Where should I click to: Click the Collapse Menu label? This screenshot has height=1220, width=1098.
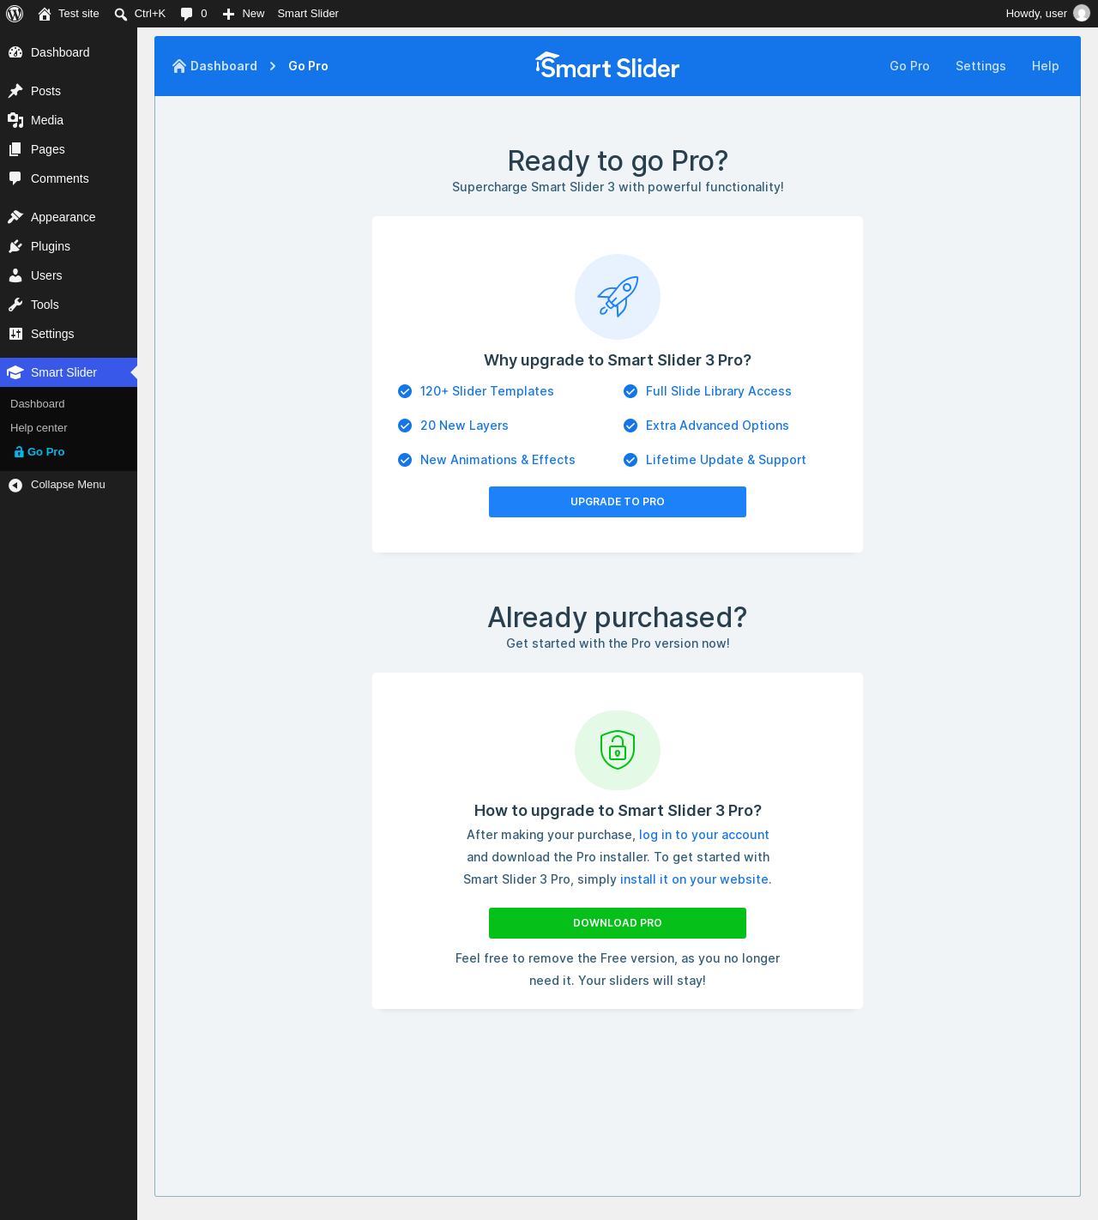coord(68,485)
